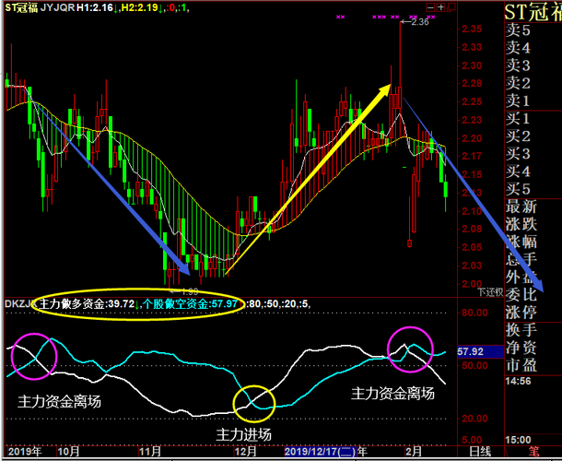The height and width of the screenshot is (461, 562).
Task: Click the 5.00 indicator axis label
Action: tap(472, 440)
